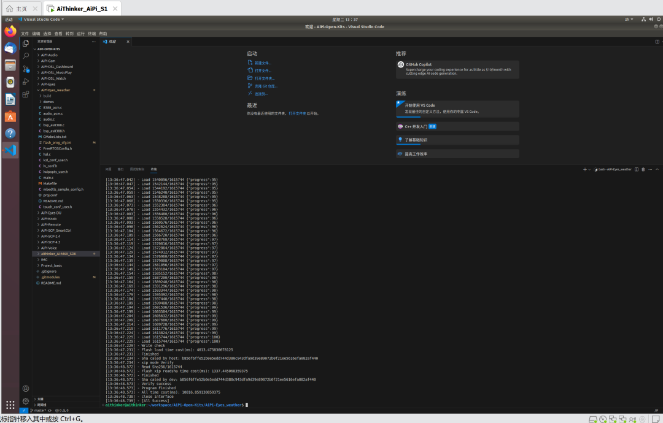Open the Explorer view in activity bar
This screenshot has width=663, height=423.
(26, 44)
